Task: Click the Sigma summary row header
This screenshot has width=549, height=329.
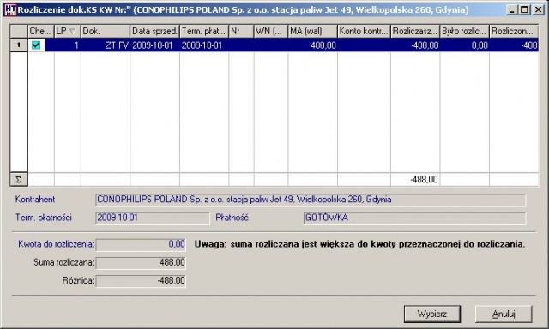Action: (x=19, y=179)
